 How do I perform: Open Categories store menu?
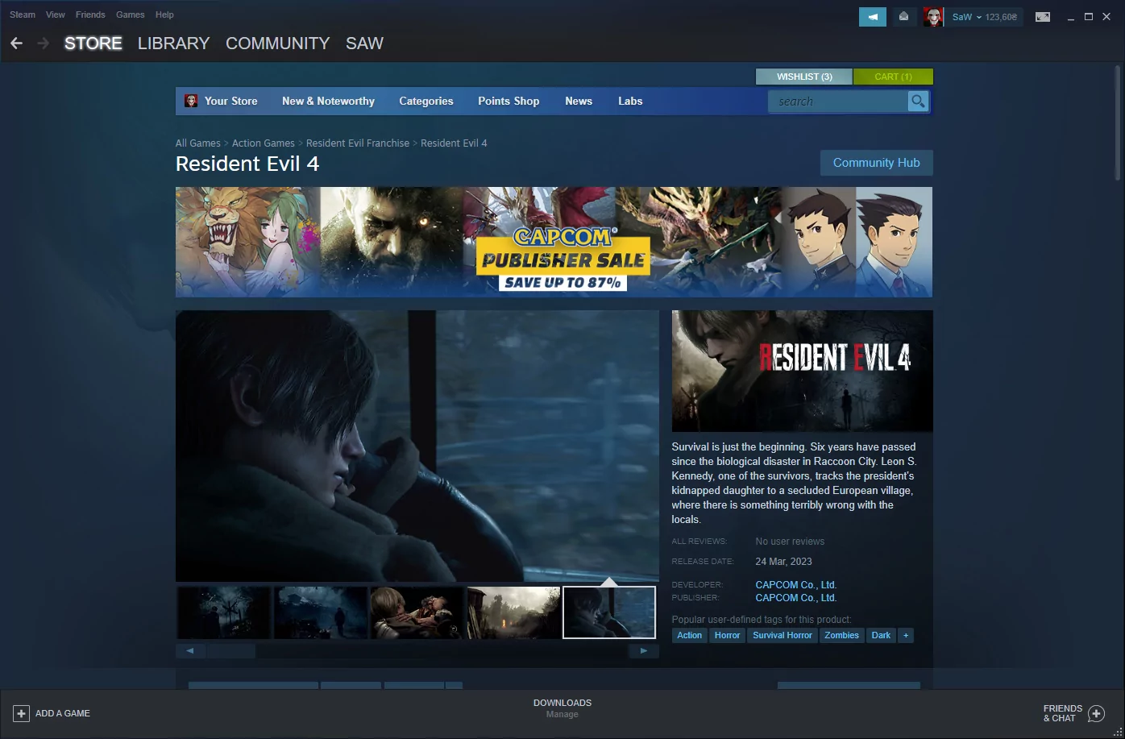tap(426, 101)
